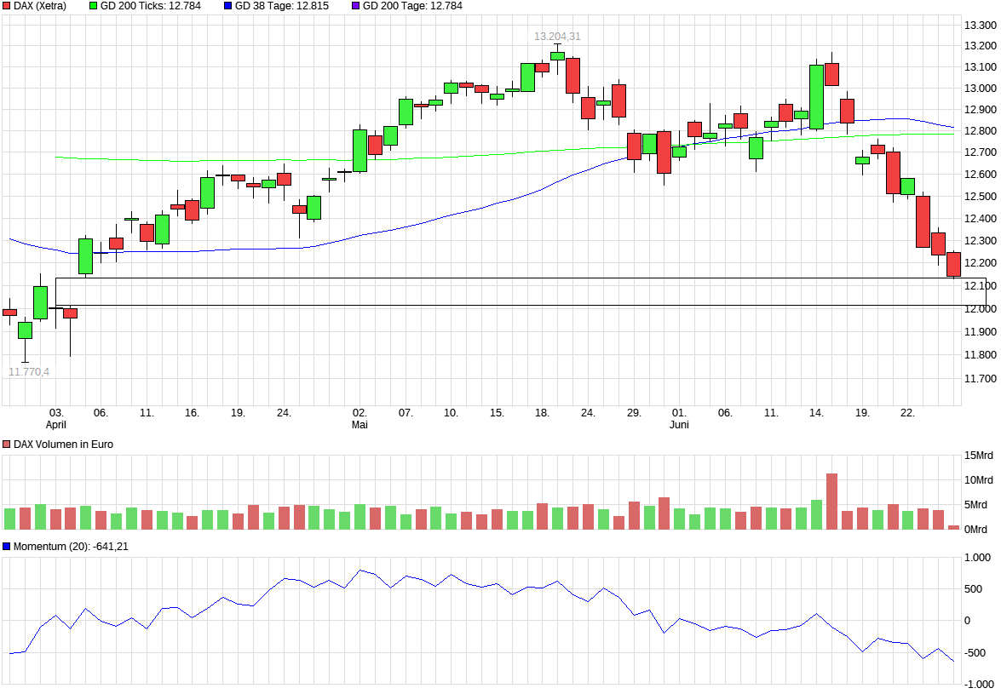Click the tallest red volume bar
This screenshot has width=1001, height=694.
831,502
